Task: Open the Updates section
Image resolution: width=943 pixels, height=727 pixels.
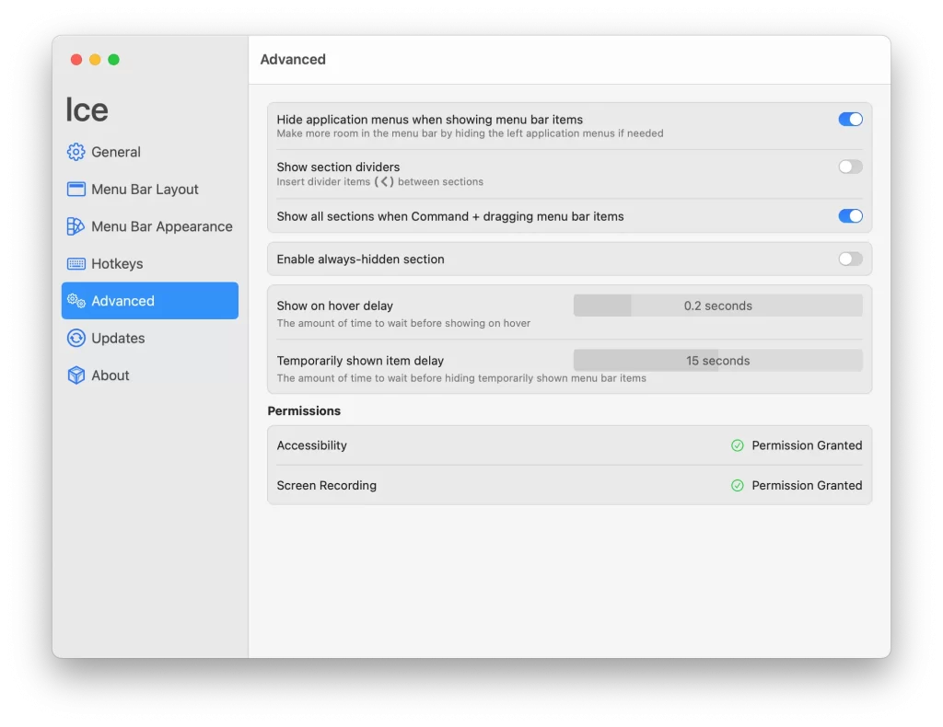Action: [x=150, y=339]
